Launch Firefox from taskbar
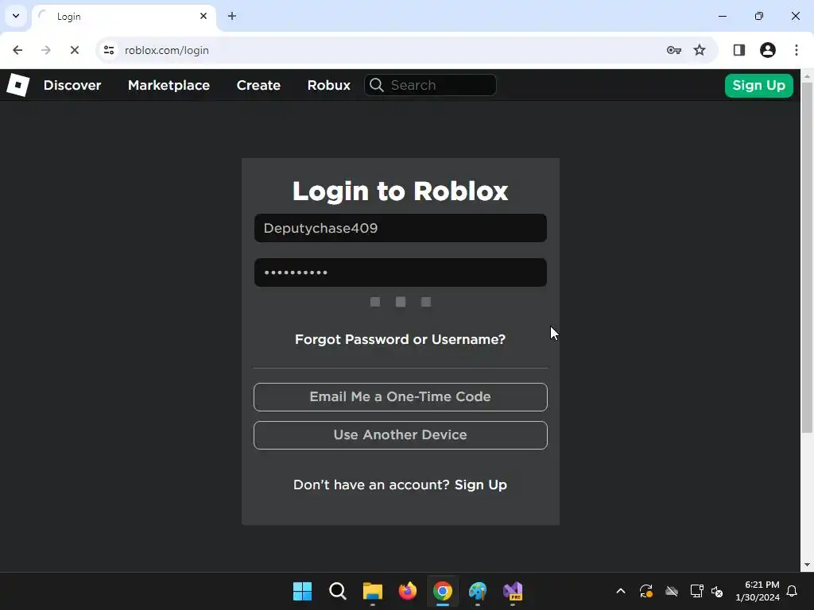 click(408, 591)
